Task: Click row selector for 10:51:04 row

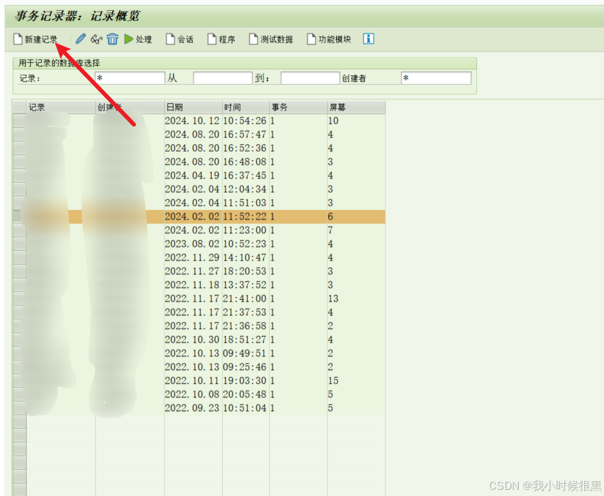Action: [x=19, y=408]
